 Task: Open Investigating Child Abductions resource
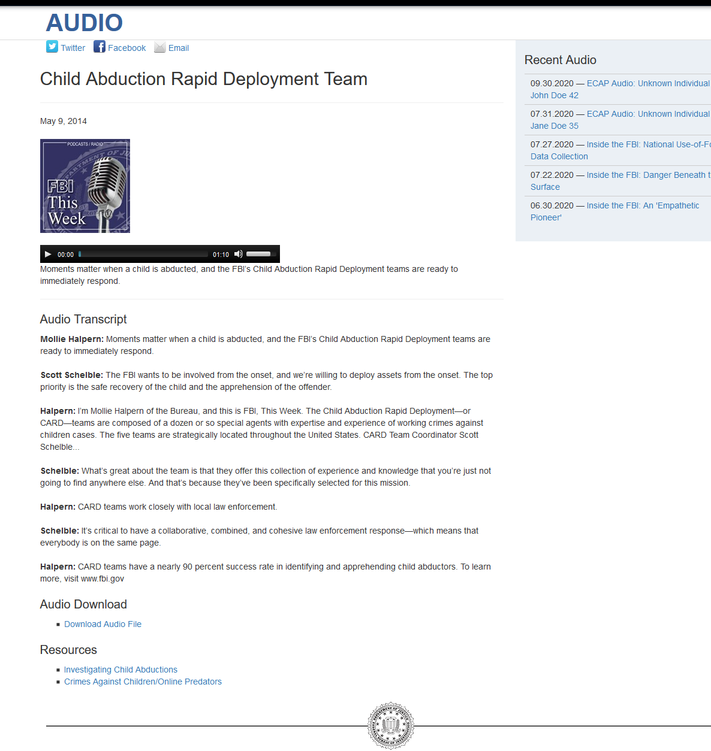(x=121, y=670)
